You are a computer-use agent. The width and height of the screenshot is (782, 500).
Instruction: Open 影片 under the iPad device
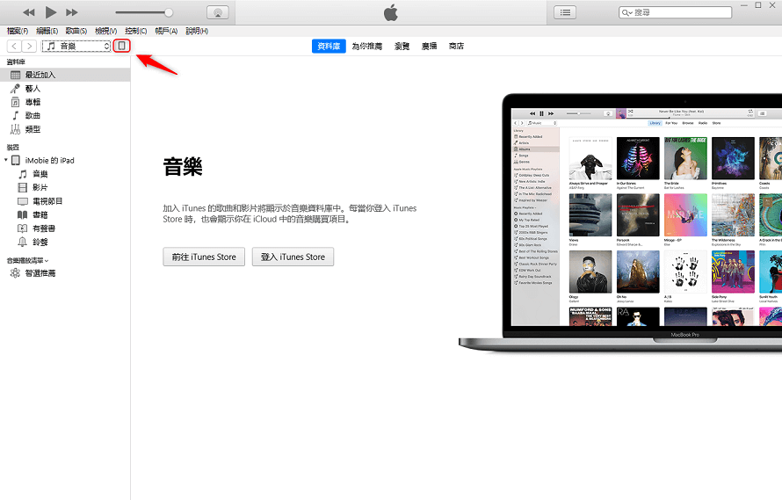pos(65,187)
